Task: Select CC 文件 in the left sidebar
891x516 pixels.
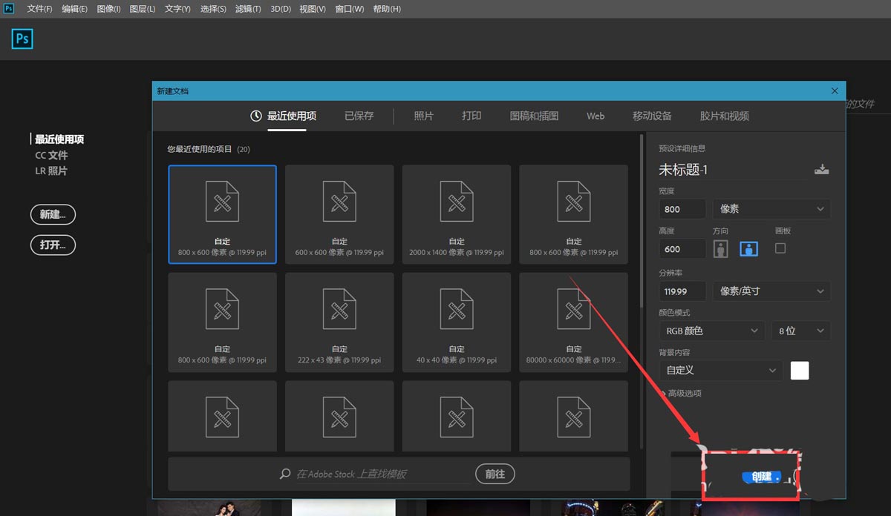Action: click(51, 155)
